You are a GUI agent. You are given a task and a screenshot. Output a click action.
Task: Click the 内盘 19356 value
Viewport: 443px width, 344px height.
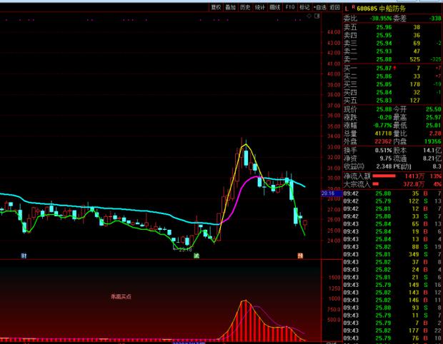pyautogui.click(x=433, y=141)
